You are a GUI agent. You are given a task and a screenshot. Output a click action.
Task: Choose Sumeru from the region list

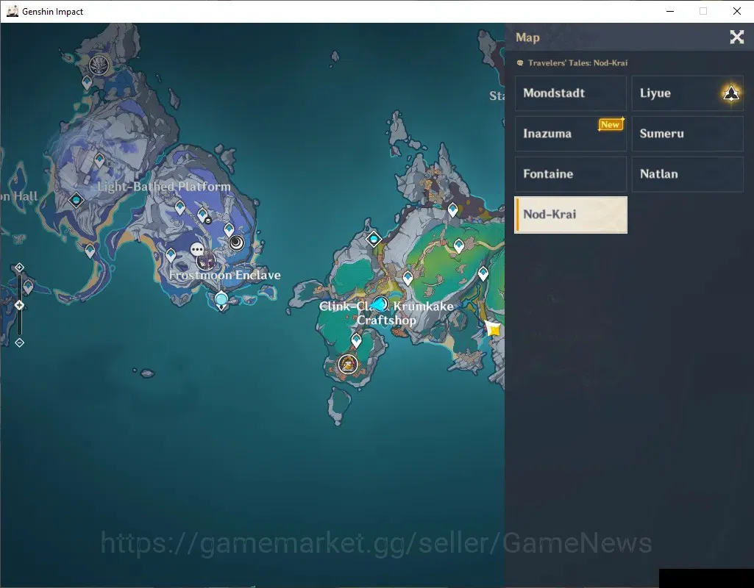click(687, 134)
